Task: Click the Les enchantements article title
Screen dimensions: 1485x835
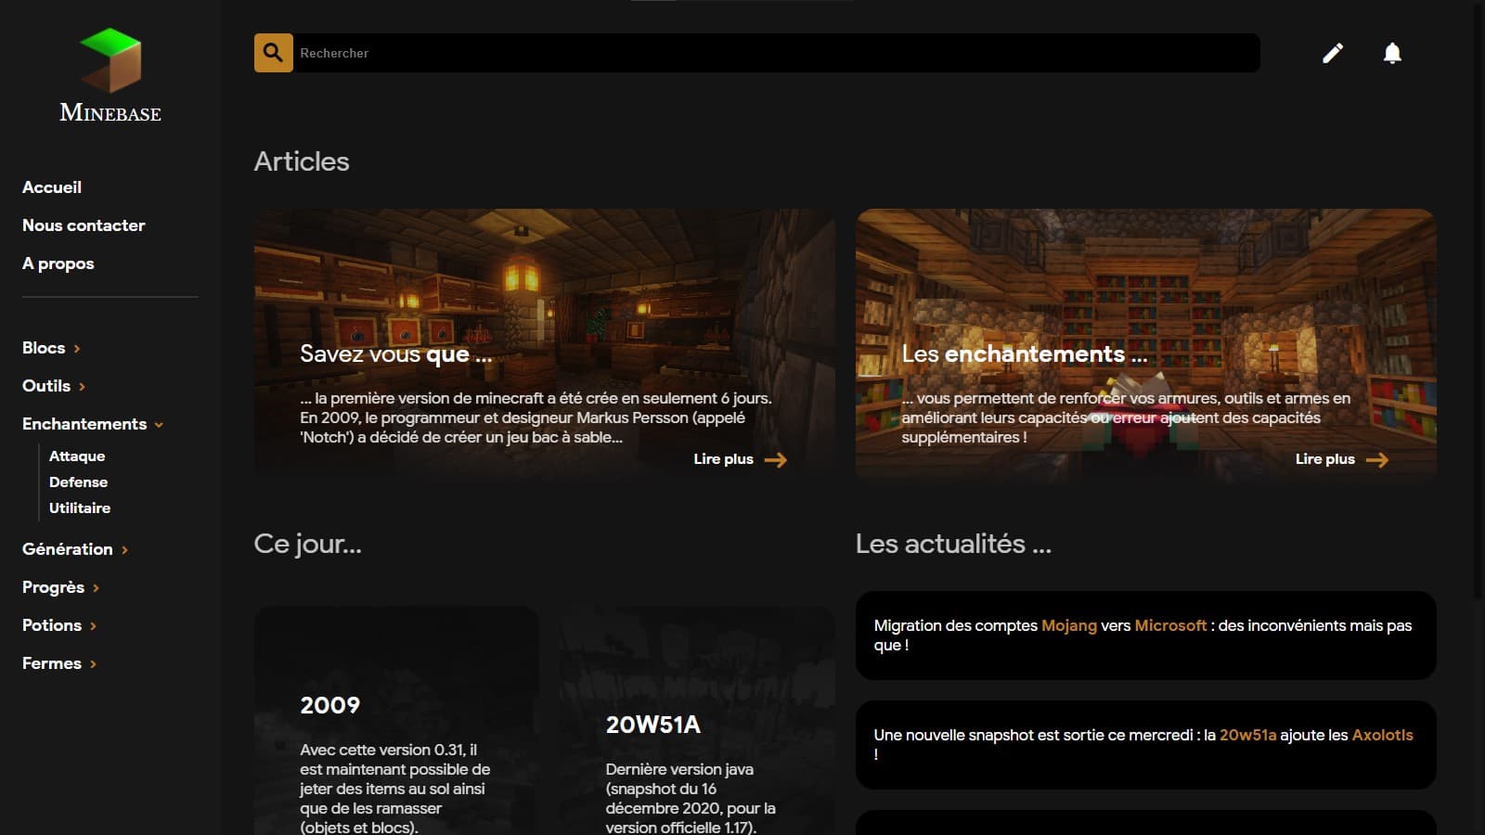Action: coord(1025,354)
